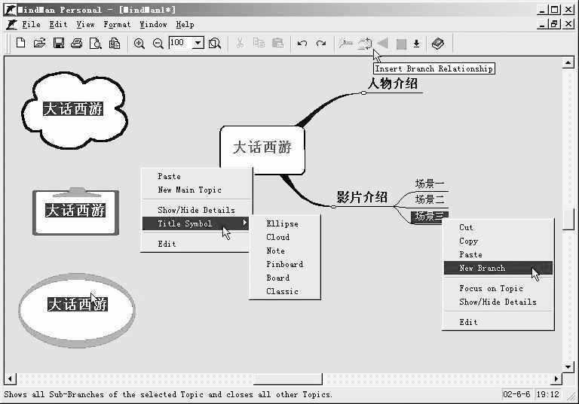Viewport: 579px width, 404px height.
Task: Click the Redo arrow icon
Action: 321,44
